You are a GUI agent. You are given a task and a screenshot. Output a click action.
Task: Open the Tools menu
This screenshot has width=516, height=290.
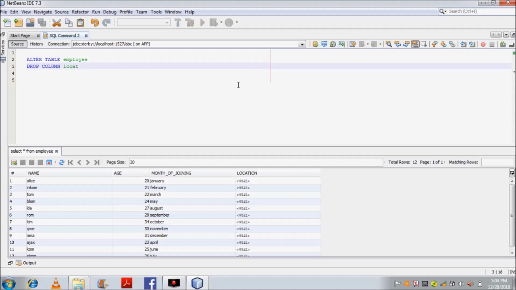pos(156,12)
